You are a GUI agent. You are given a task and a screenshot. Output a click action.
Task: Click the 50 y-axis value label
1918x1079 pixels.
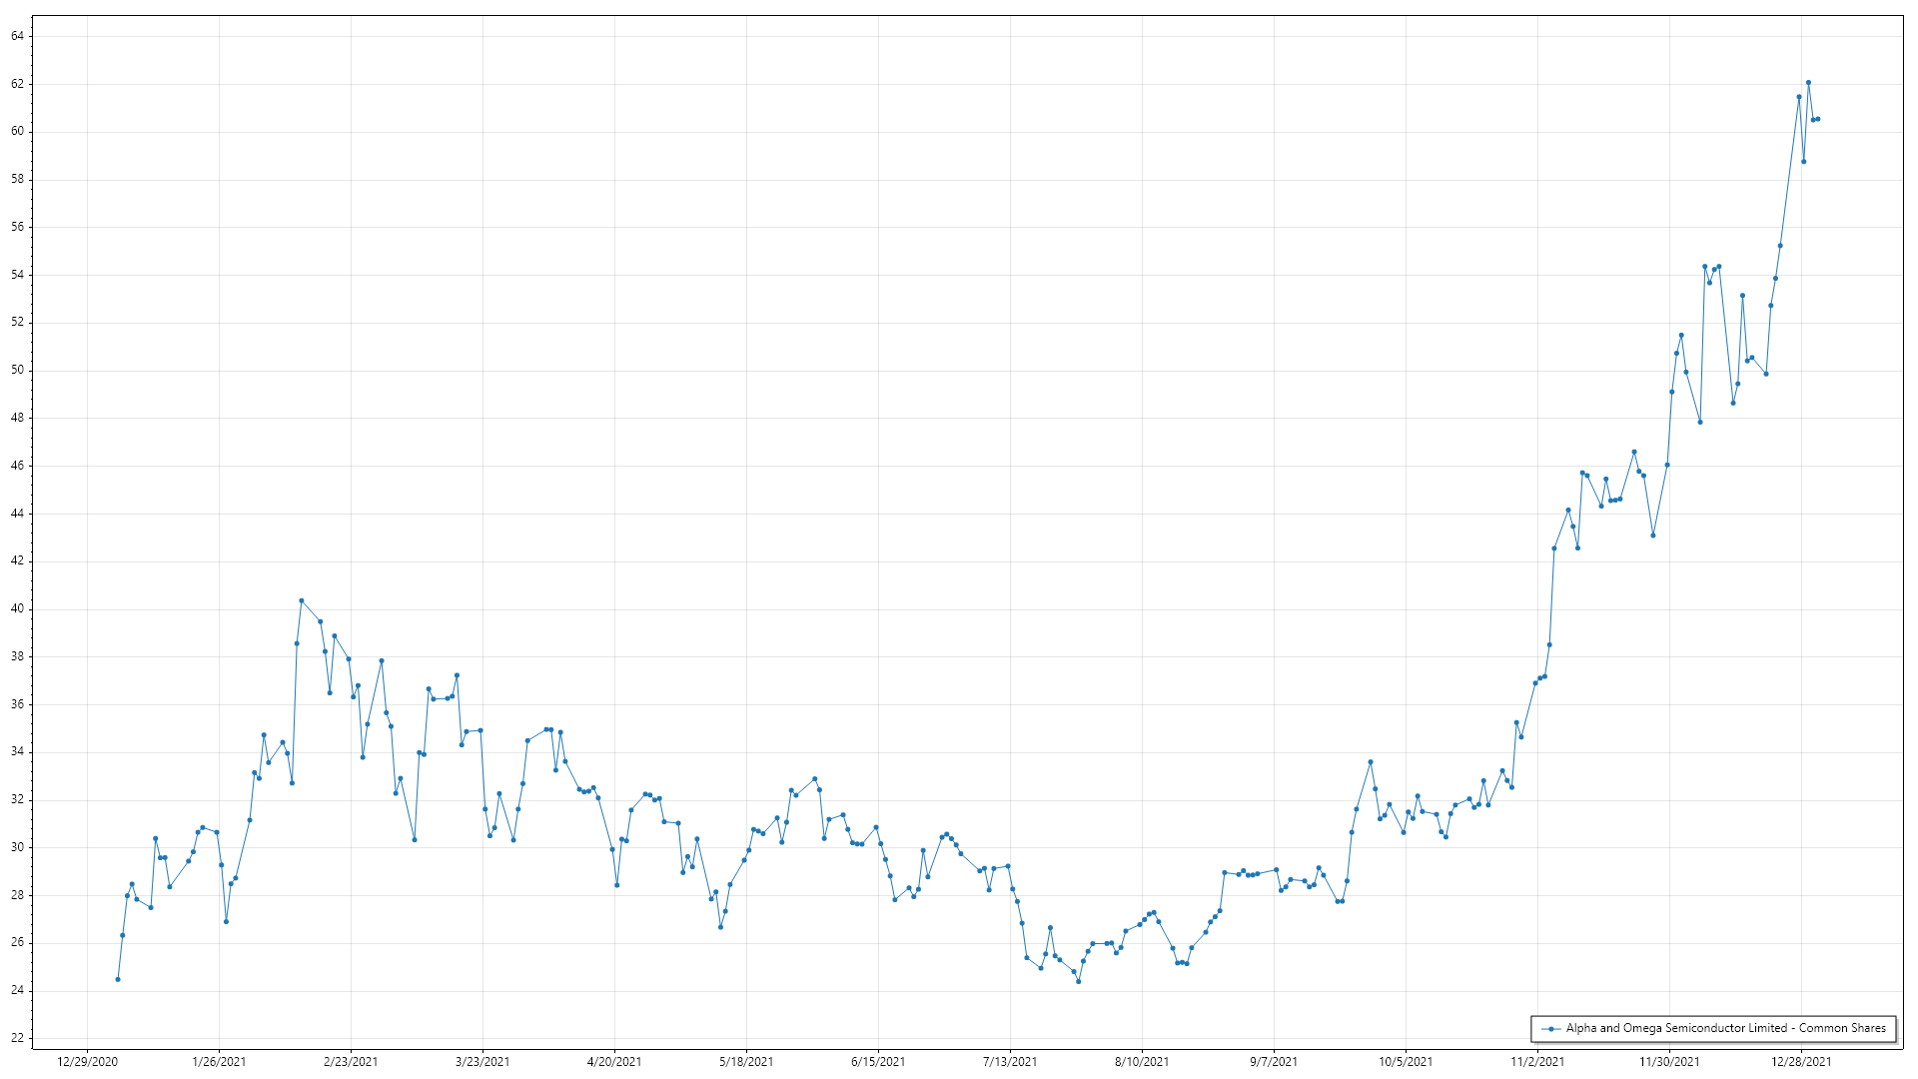(x=18, y=370)
